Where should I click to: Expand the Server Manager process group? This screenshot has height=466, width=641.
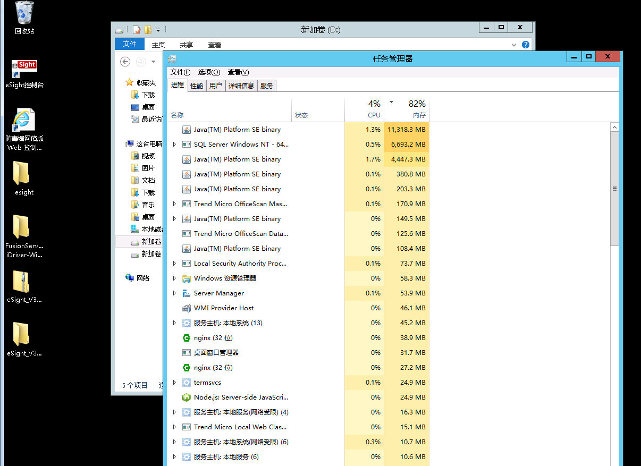[174, 293]
